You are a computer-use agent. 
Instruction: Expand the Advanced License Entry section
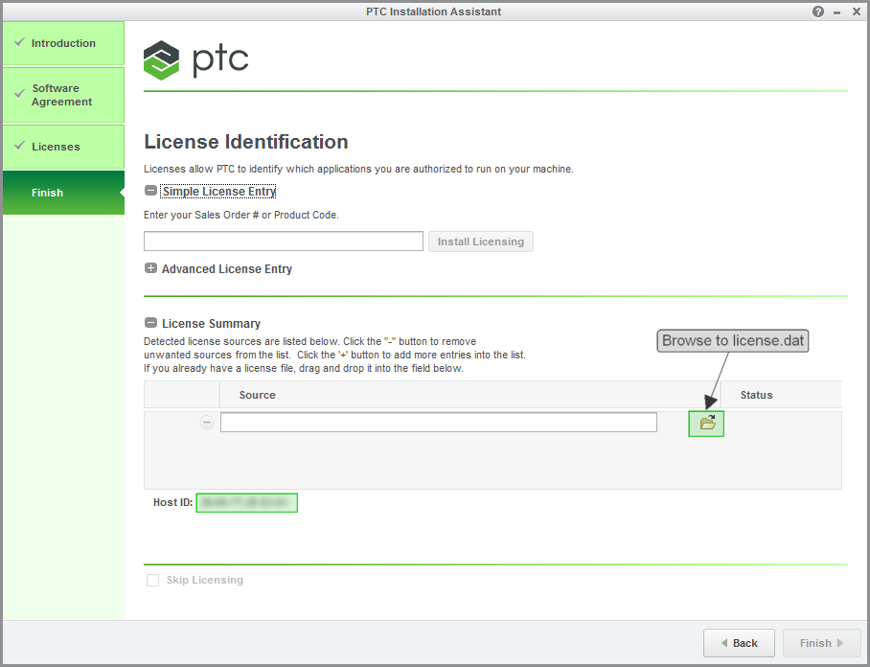click(150, 268)
